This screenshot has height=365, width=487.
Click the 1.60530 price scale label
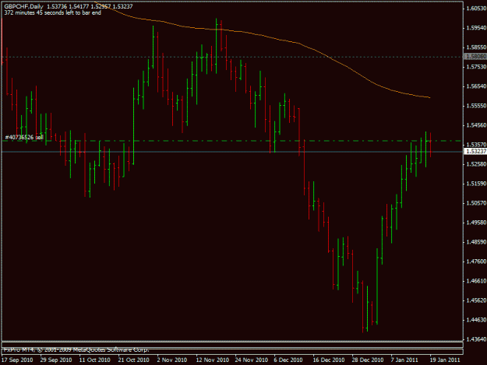tap(476, 8)
